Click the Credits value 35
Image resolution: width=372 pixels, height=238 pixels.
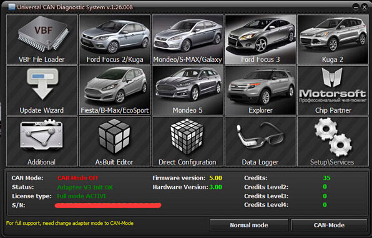[x=326, y=178]
